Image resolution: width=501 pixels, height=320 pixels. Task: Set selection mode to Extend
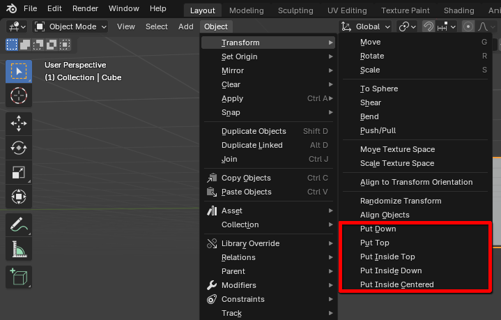[25, 45]
